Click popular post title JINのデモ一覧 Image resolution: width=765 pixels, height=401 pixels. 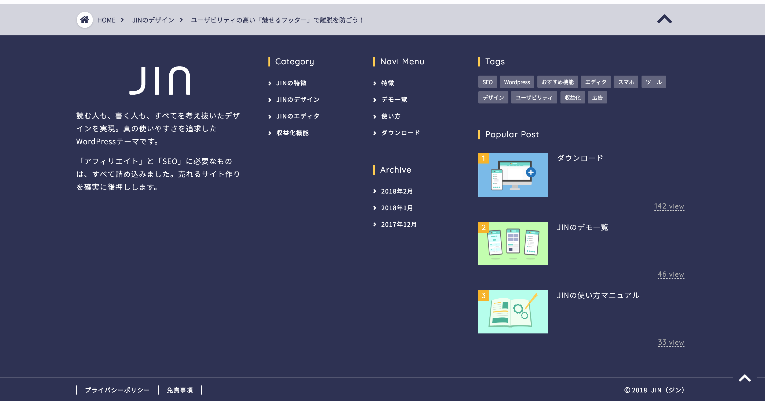(583, 227)
